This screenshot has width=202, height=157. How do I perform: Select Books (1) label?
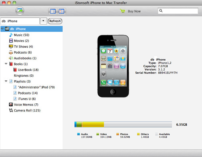click(x=21, y=64)
